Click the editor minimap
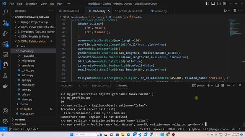This screenshot has width=245, height=138. tap(235, 28)
